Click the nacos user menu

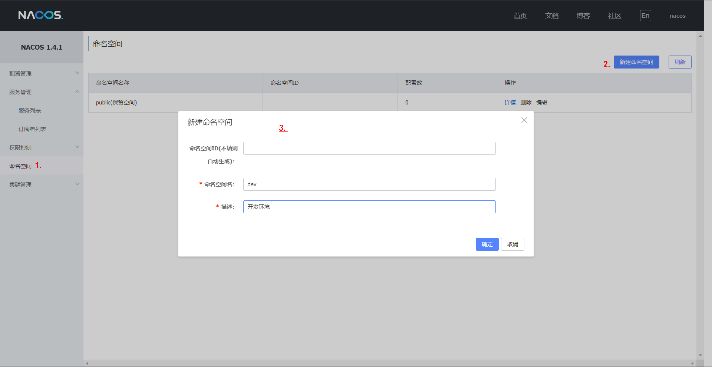click(677, 16)
